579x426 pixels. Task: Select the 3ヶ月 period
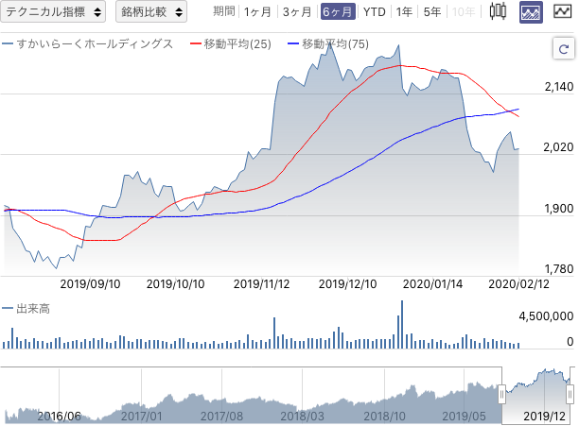point(297,12)
